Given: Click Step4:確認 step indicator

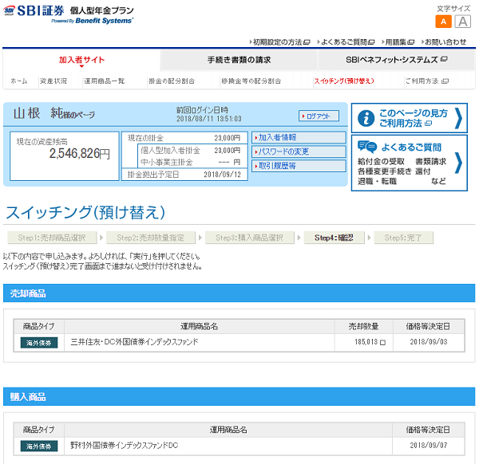Looking at the screenshot, I should pos(334,238).
